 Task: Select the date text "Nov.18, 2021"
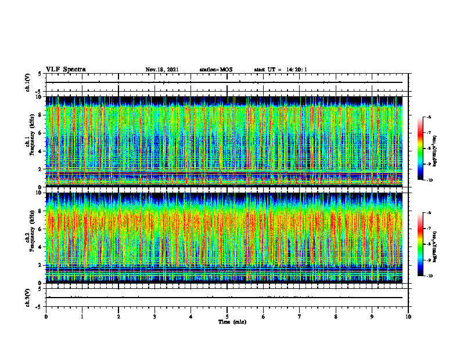pos(162,70)
